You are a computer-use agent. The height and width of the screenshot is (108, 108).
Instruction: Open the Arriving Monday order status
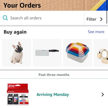pyautogui.click(x=53, y=95)
